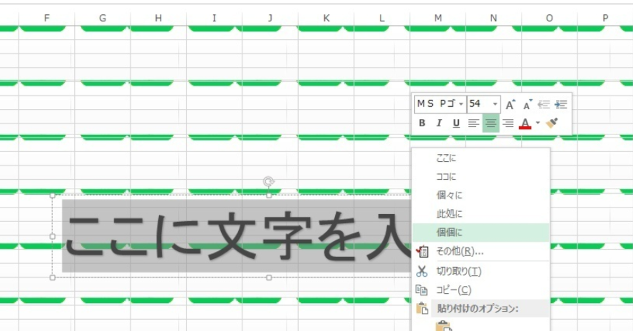The height and width of the screenshot is (331, 633).
Task: Click the text box's bottom-middle sizing handle
Action: pos(269,278)
